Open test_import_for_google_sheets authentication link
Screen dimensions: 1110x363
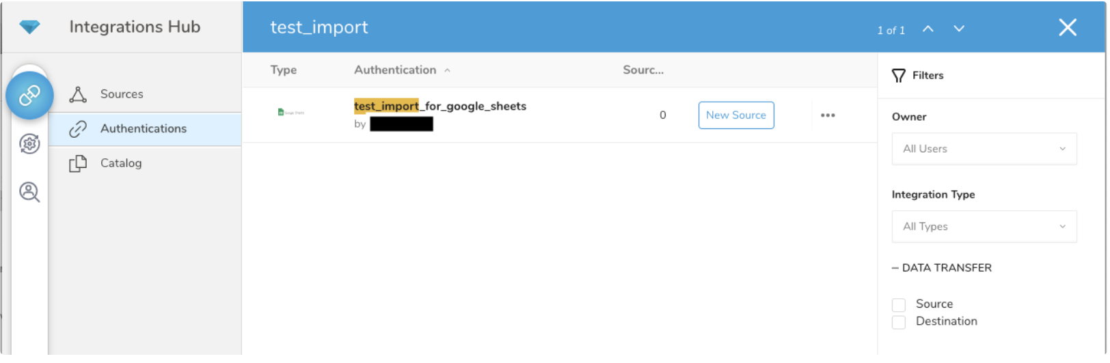coord(440,106)
